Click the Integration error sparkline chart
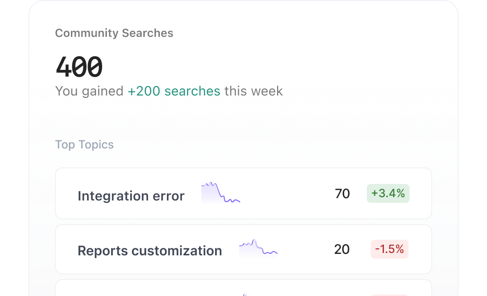Viewport: 487px width, 296px height. [x=220, y=193]
